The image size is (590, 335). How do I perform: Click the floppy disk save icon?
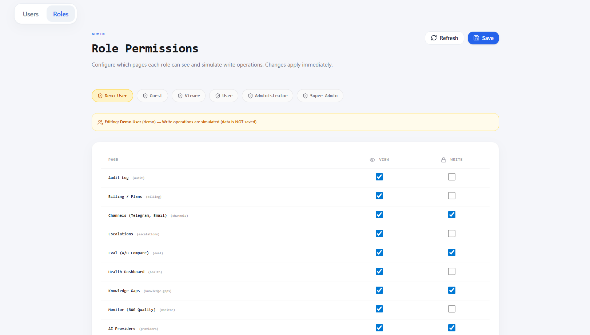click(x=476, y=38)
